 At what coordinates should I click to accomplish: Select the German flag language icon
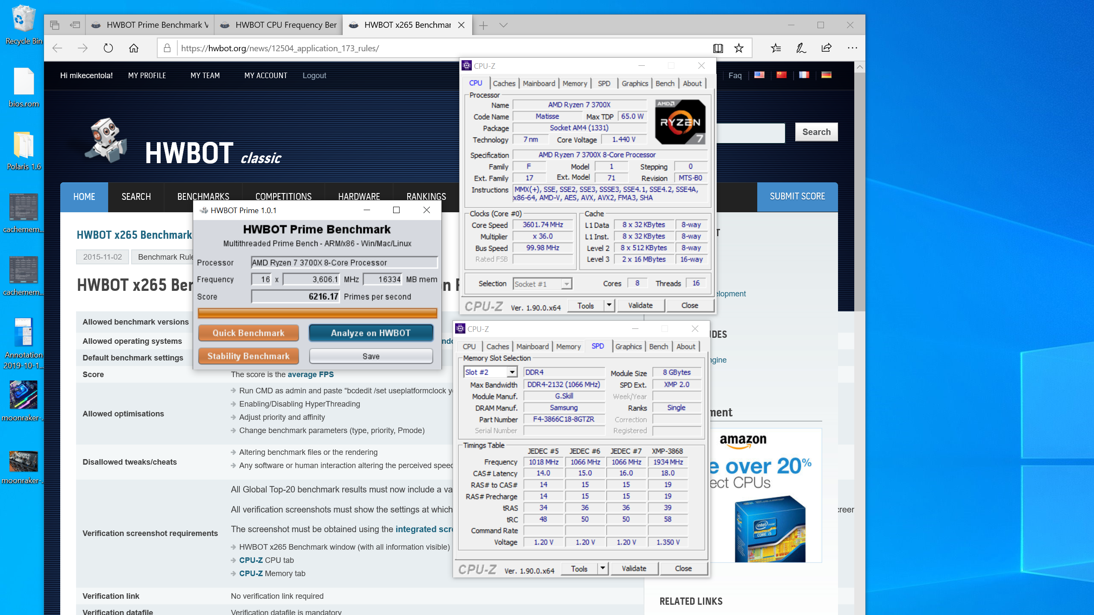[x=826, y=75]
